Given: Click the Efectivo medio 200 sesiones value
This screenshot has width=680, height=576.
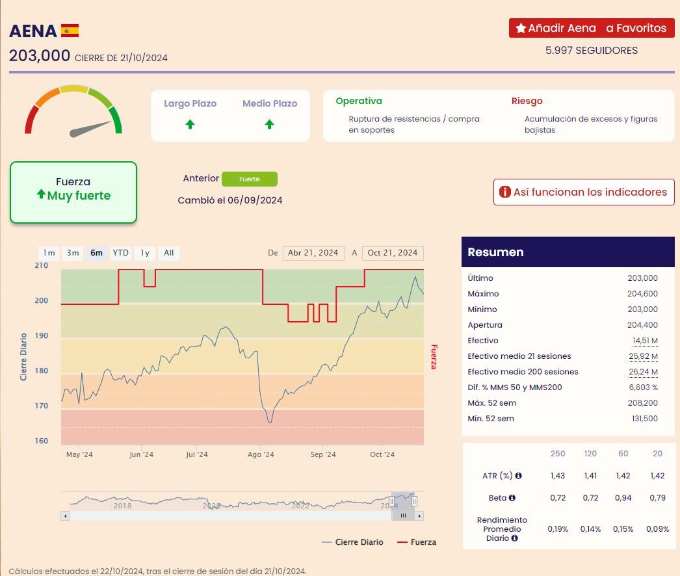Looking at the screenshot, I should [643, 372].
